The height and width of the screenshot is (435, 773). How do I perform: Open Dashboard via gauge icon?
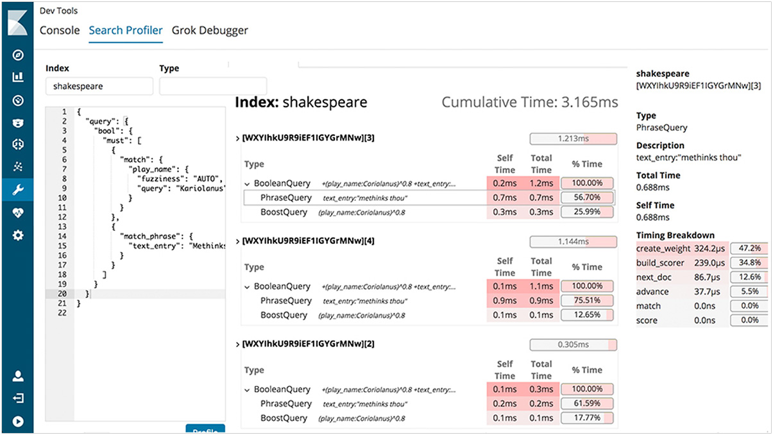18,100
